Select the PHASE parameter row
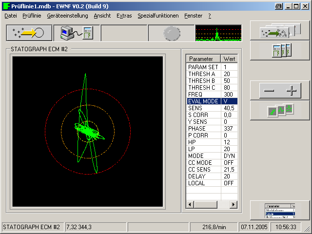312x234 pixels. (x=212, y=129)
